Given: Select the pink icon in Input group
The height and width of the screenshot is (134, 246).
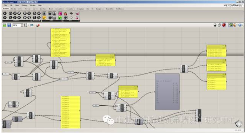Looking at the screenshot, I should click(60, 14).
